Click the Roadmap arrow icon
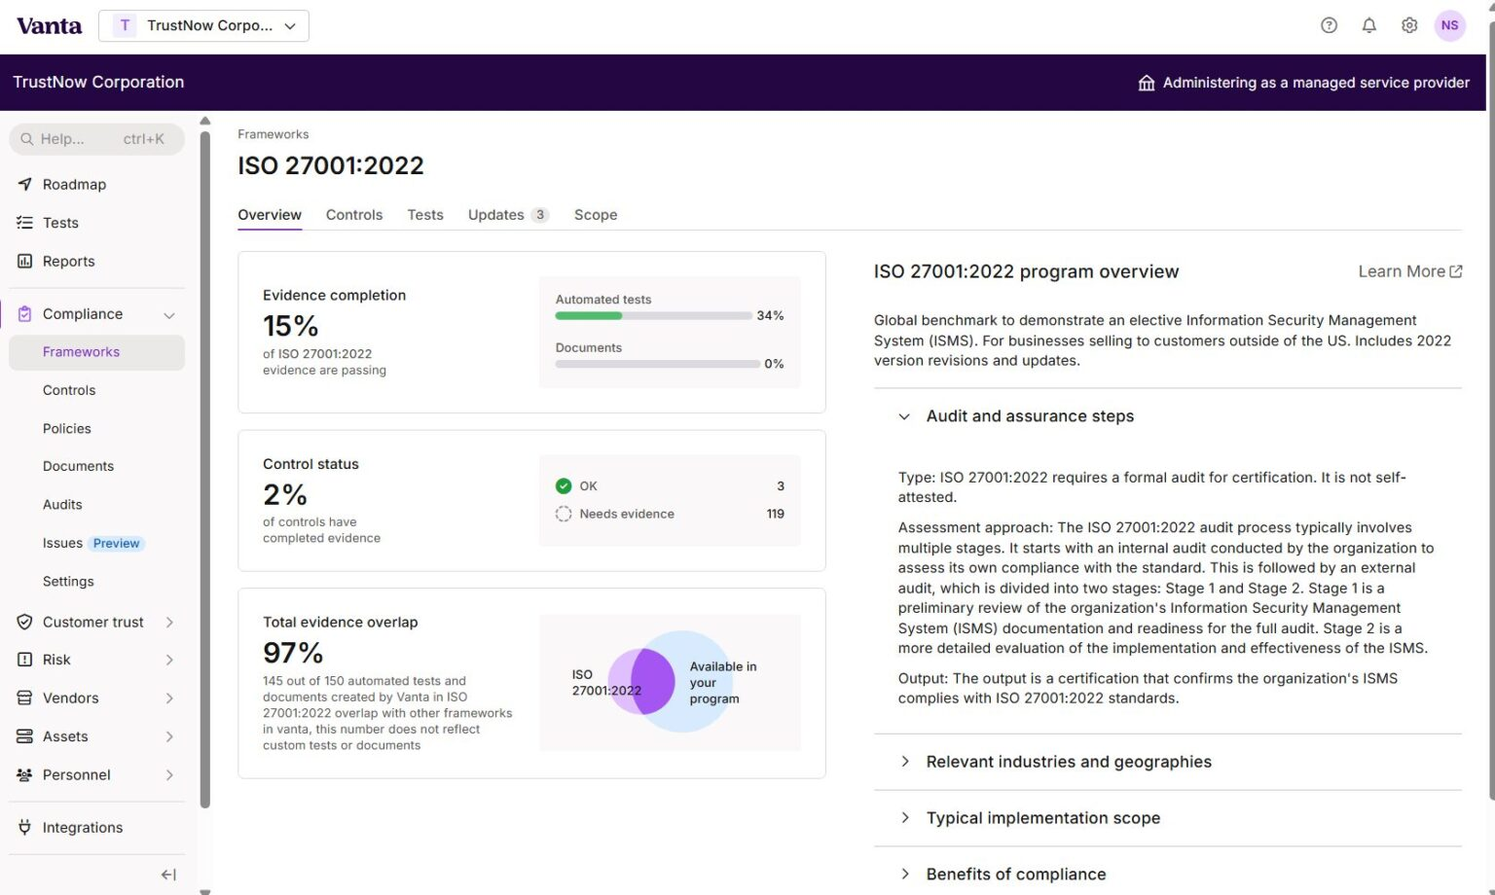The height and width of the screenshot is (895, 1495). pos(25,184)
